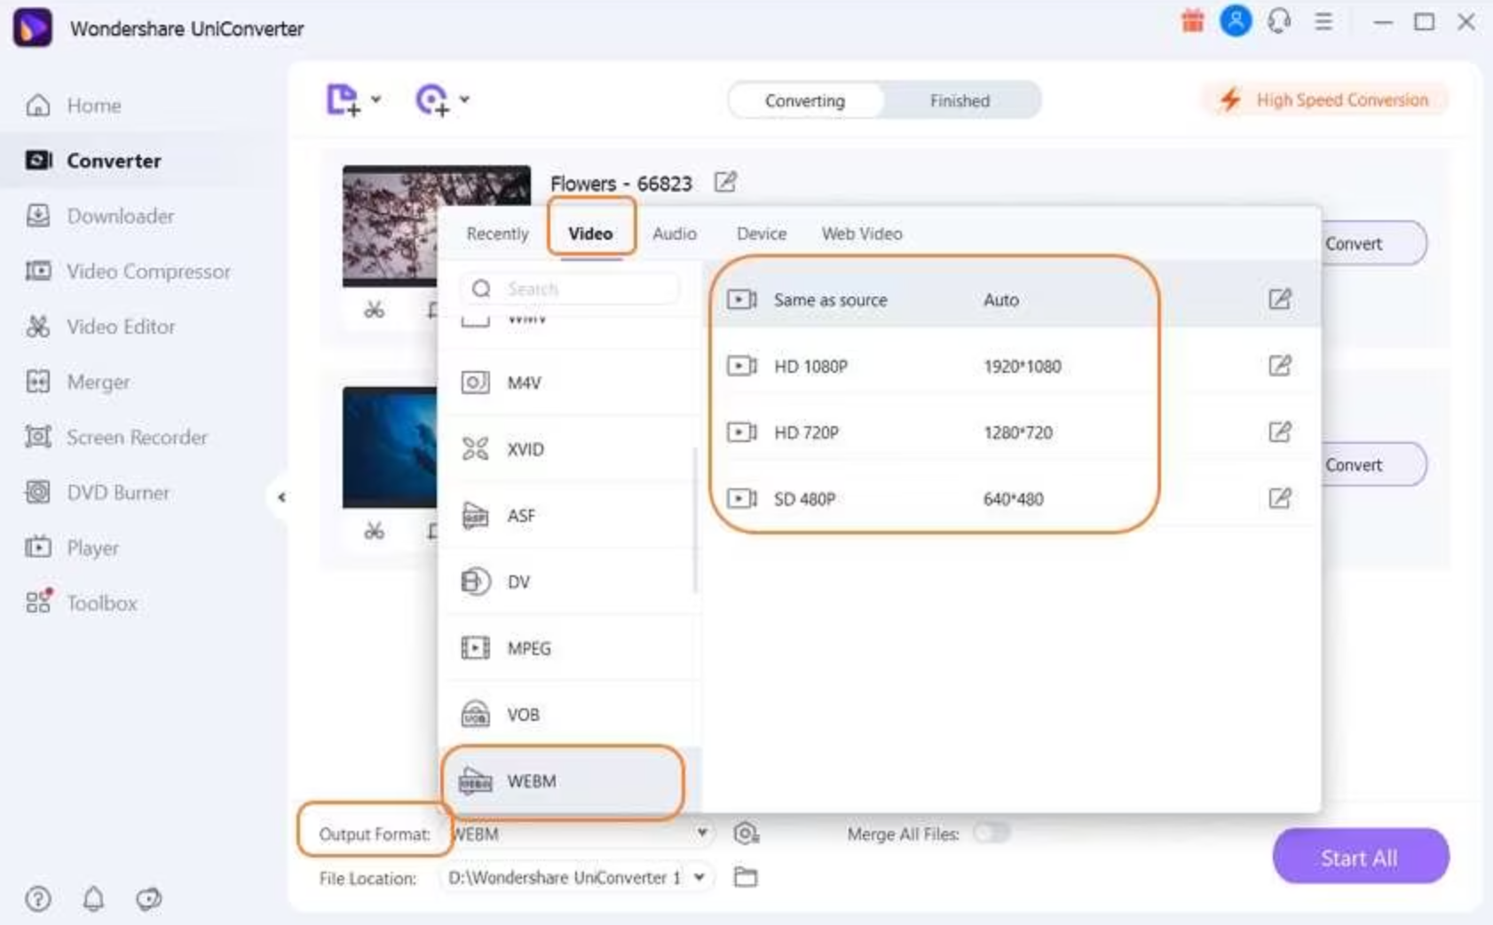This screenshot has height=925, width=1493.
Task: Open the Player sidebar icon
Action: 37,547
